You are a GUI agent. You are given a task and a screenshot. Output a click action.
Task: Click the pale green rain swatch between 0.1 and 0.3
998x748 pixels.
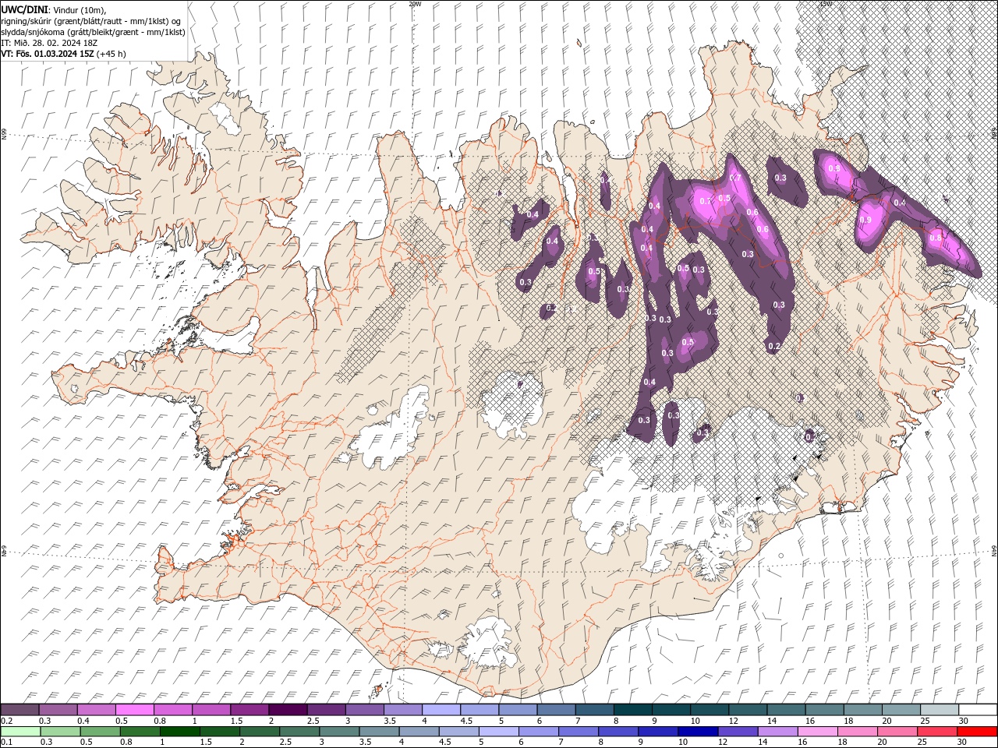20,732
